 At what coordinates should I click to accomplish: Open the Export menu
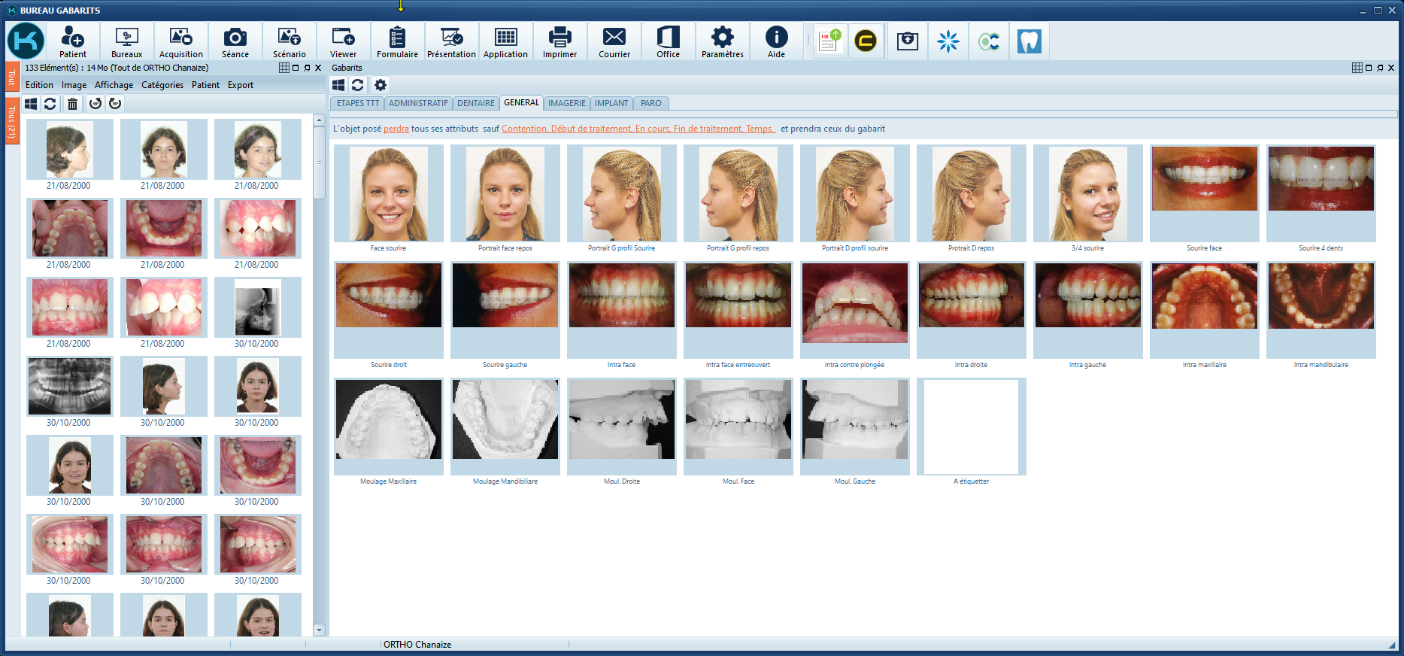click(241, 85)
